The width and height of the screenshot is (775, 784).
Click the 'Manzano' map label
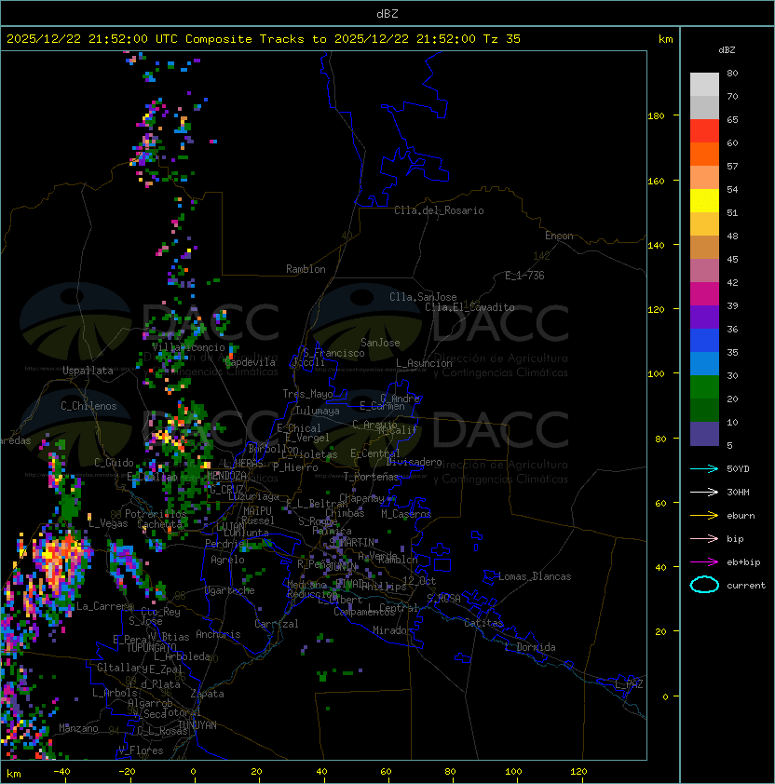(78, 728)
